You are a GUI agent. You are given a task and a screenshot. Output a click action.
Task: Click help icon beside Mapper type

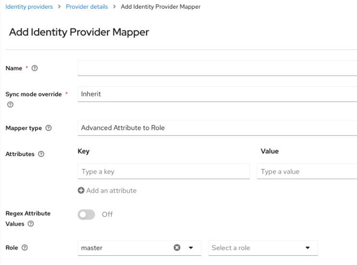click(48, 128)
